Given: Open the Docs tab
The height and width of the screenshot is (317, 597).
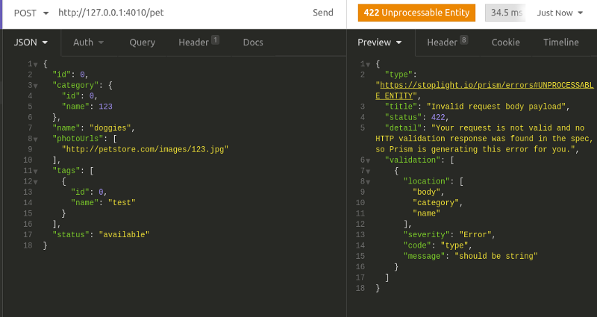Looking at the screenshot, I should pyautogui.click(x=253, y=43).
